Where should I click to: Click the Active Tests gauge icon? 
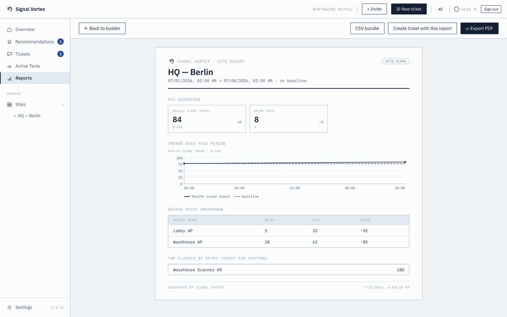coord(10,66)
